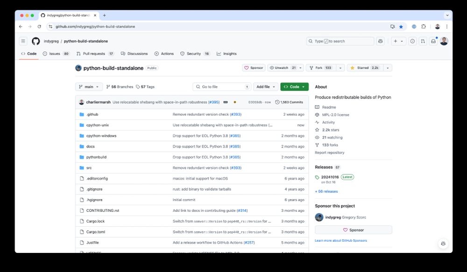
Task: Open Learn more about GitHub Sponsors
Action: pos(341,240)
